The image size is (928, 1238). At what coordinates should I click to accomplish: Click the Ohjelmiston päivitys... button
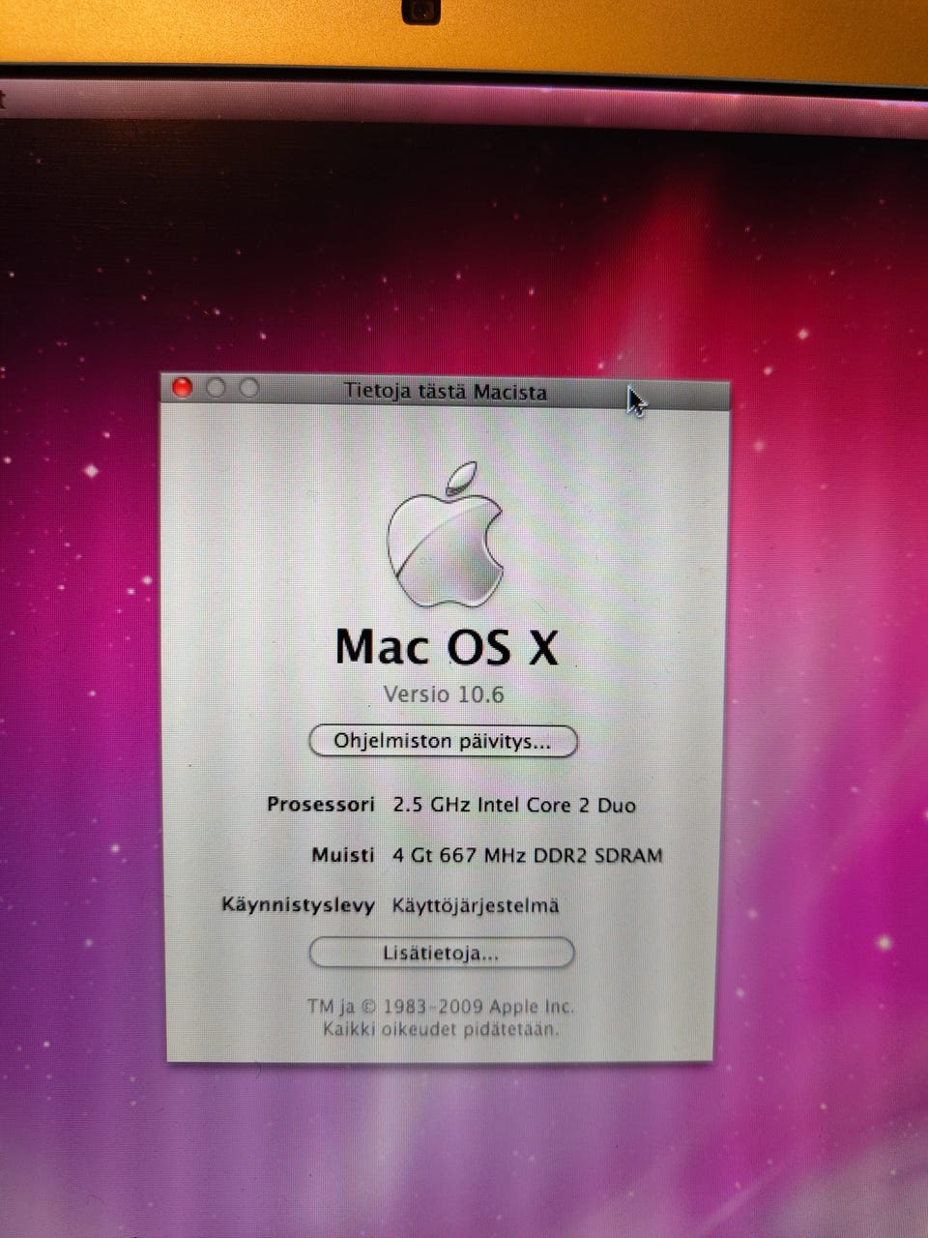tap(443, 742)
